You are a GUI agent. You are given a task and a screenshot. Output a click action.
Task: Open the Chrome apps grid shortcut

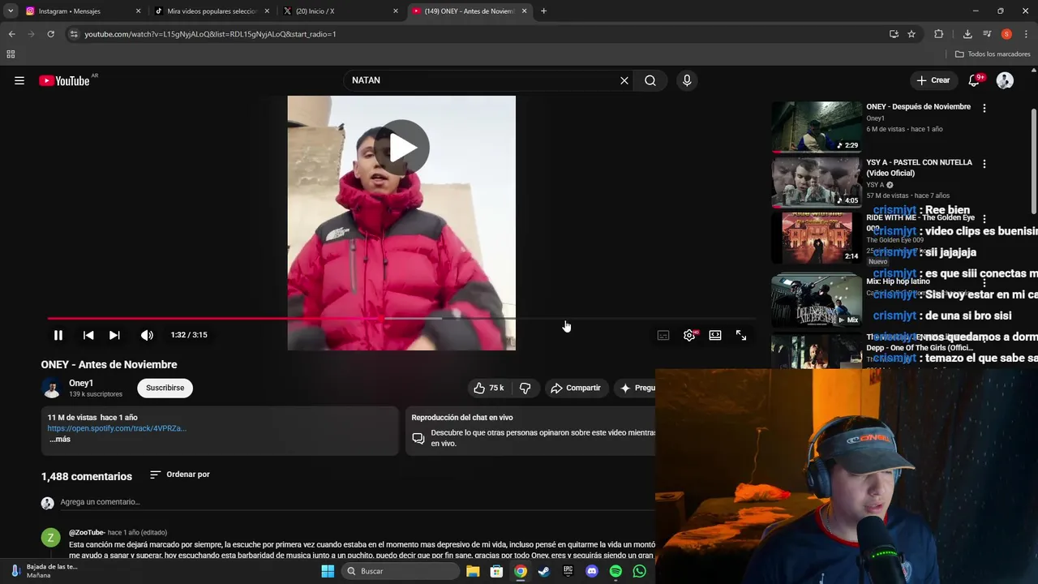[11, 54]
